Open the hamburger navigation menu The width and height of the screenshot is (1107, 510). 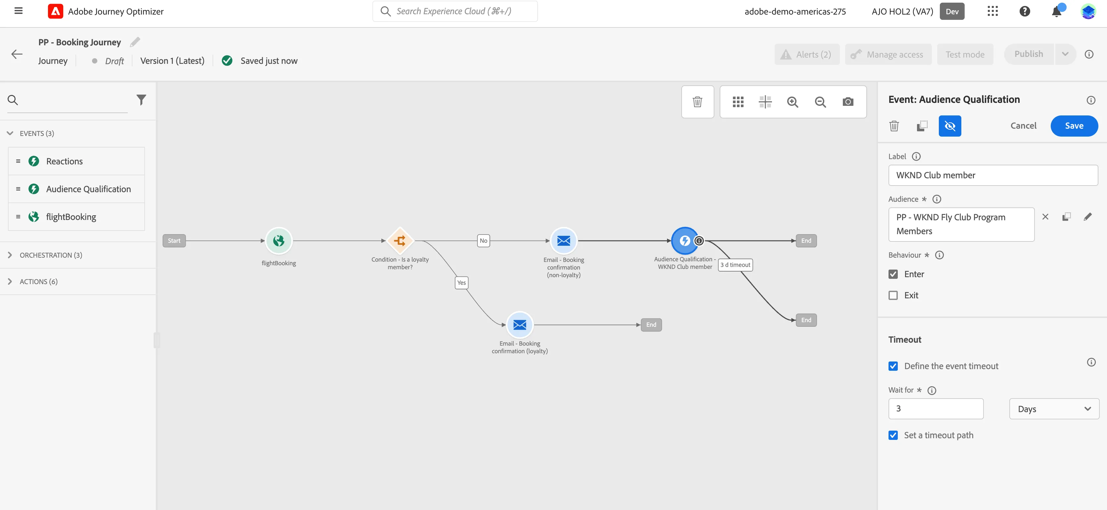coord(19,11)
